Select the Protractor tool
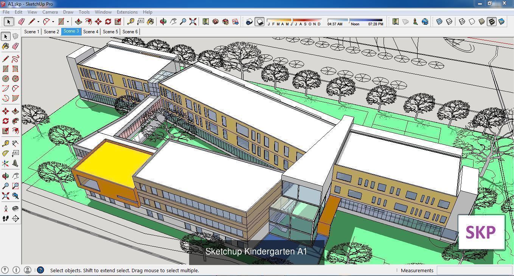 tap(5, 153)
